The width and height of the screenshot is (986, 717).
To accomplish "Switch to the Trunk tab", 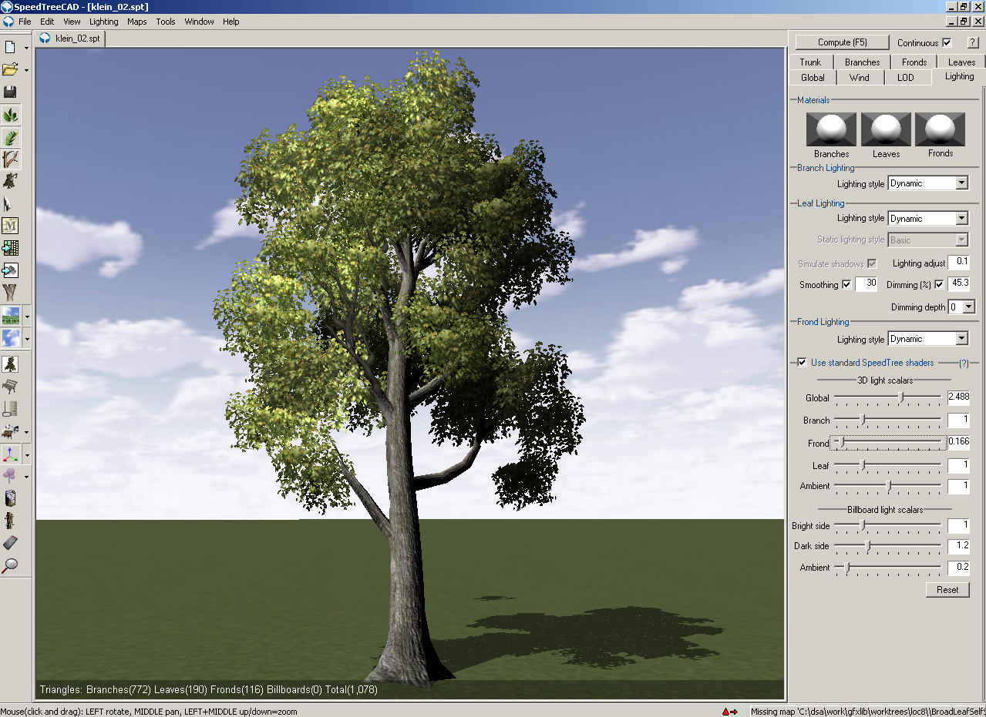I will [x=810, y=62].
